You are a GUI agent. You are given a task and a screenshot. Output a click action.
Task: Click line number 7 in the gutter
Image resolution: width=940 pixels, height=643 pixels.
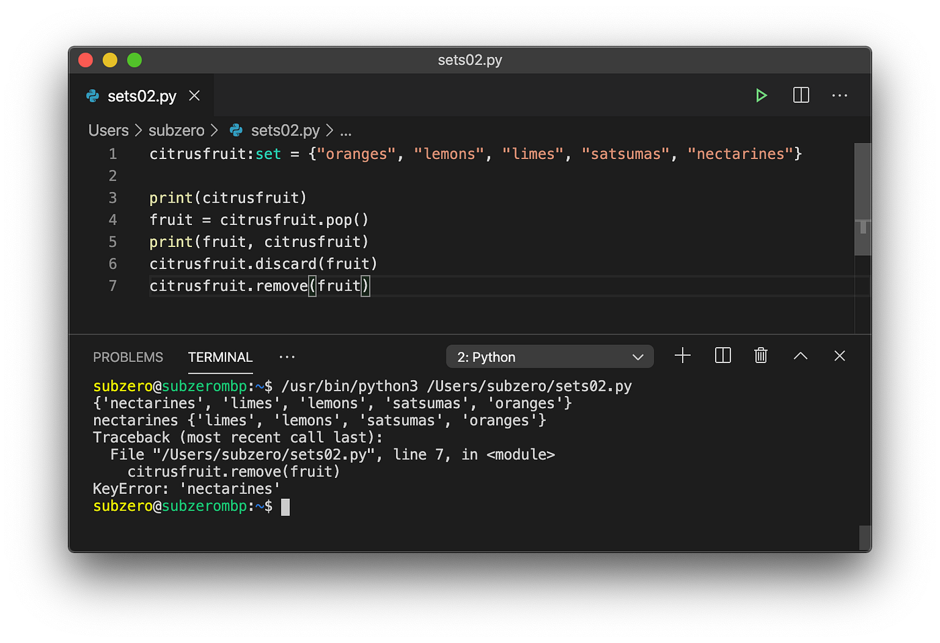coord(113,286)
